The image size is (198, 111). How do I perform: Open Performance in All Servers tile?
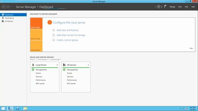click(72, 80)
